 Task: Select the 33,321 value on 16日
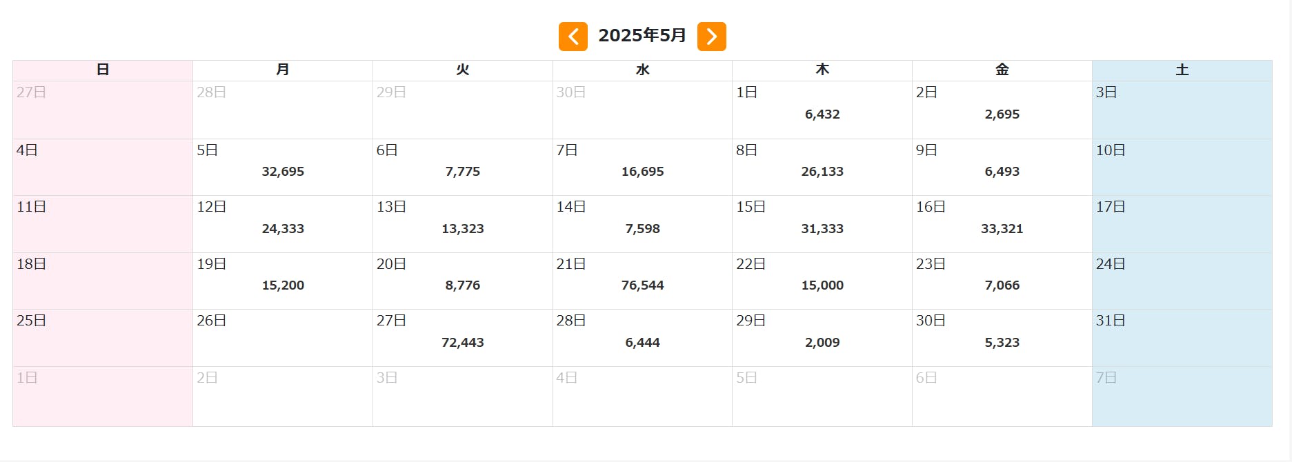point(1002,229)
